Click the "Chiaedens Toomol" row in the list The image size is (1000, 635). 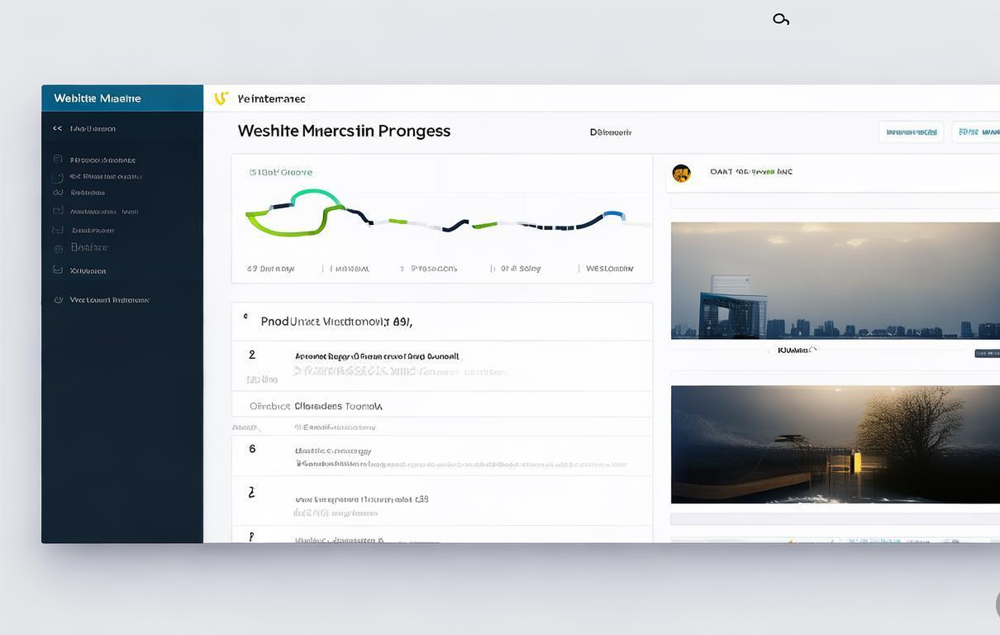point(442,406)
